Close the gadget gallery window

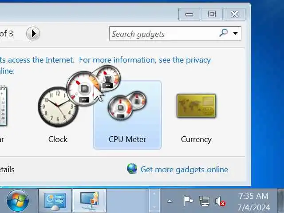(x=234, y=14)
